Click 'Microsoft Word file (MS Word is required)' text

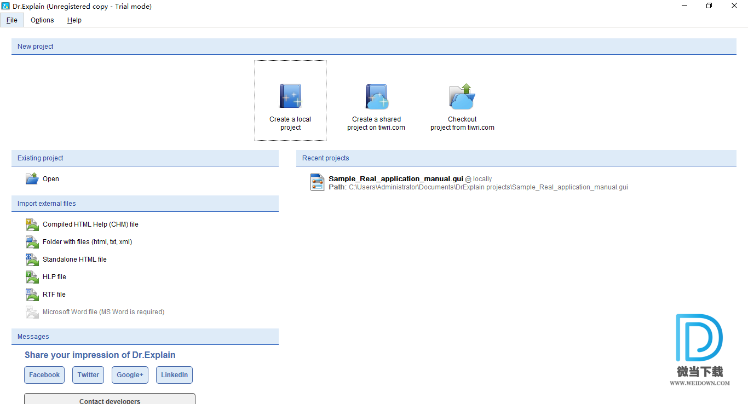tap(103, 312)
